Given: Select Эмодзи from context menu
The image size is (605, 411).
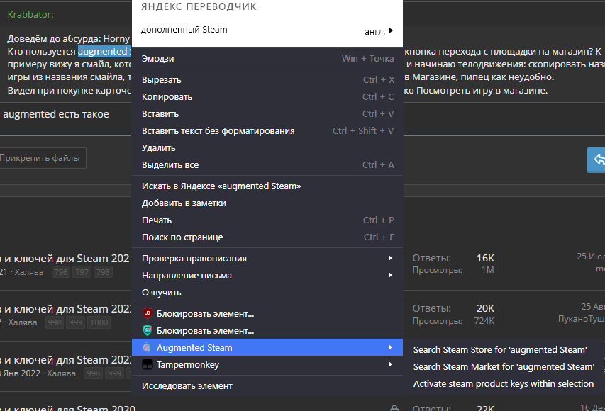Looking at the screenshot, I should click(267, 59).
